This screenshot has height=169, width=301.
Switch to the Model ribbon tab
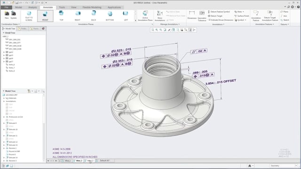coord(18,8)
